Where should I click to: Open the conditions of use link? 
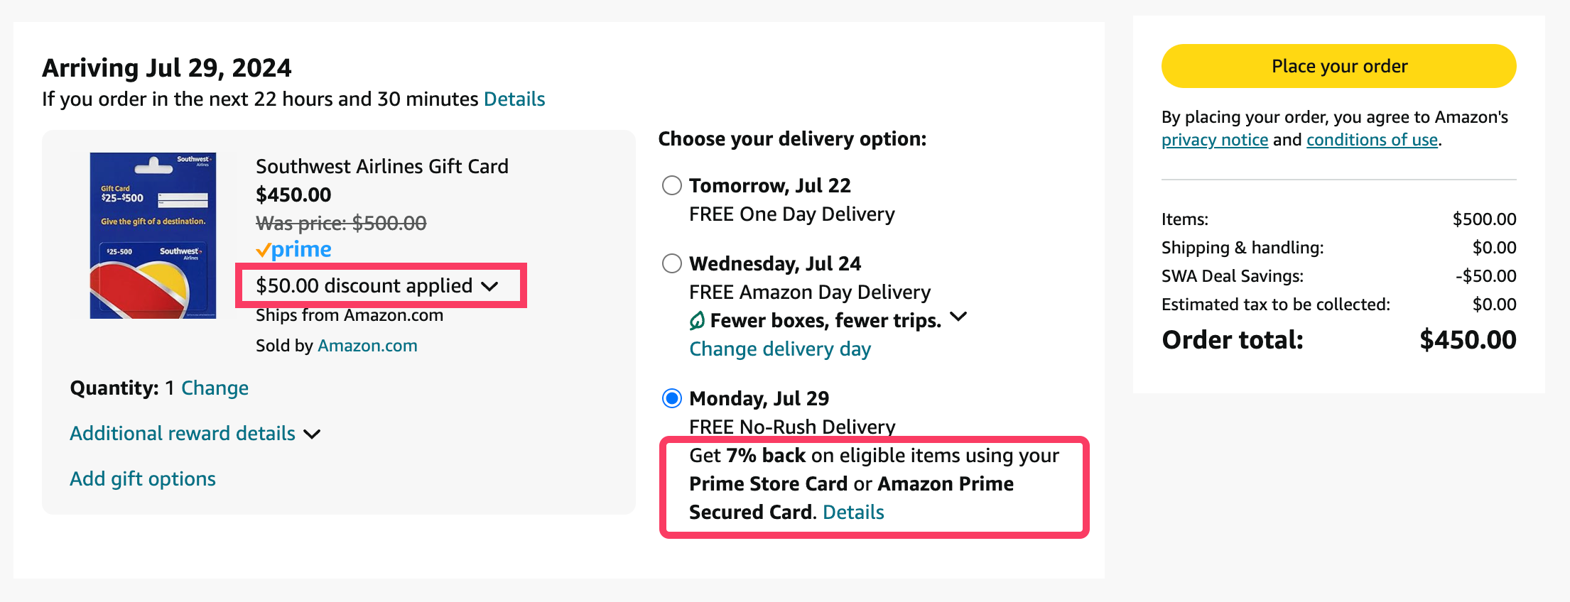click(x=1371, y=140)
